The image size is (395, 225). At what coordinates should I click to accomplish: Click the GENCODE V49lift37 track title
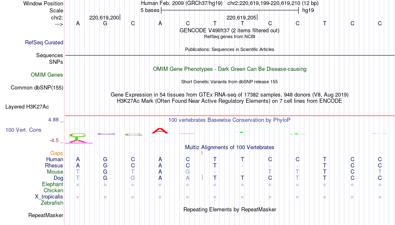click(x=229, y=30)
